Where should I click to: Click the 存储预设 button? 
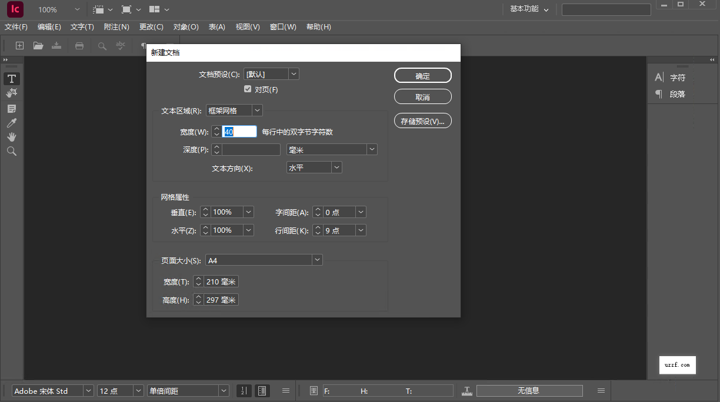pos(422,120)
